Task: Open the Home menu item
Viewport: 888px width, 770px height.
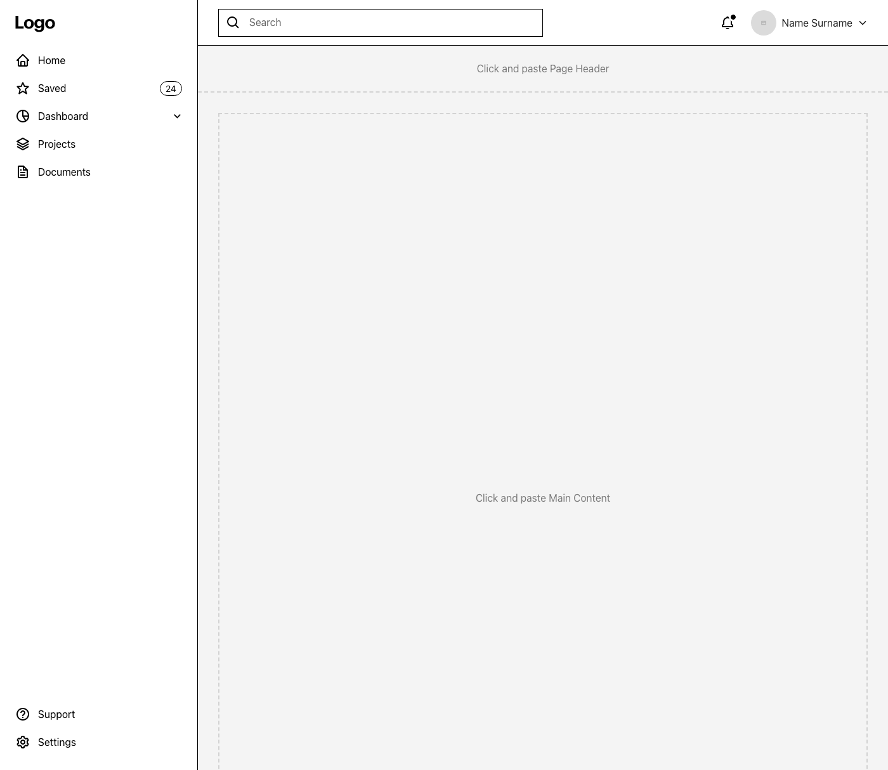Action: (x=98, y=60)
